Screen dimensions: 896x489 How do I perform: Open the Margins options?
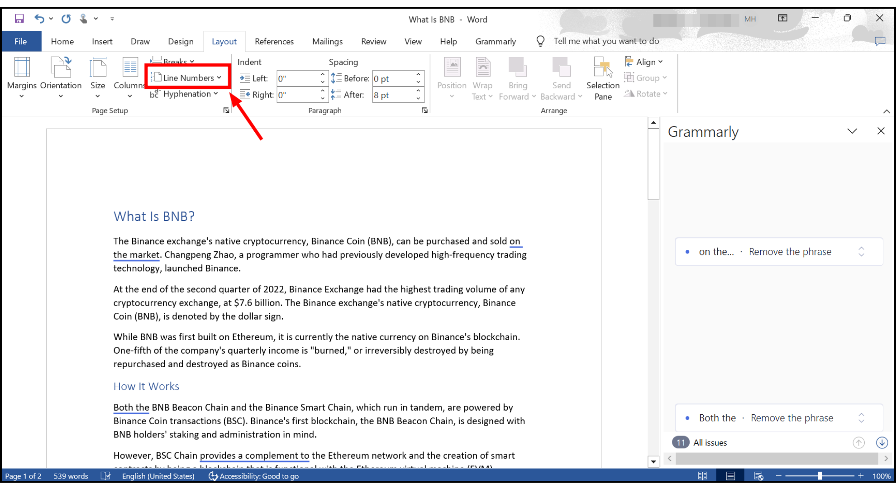[x=21, y=78]
